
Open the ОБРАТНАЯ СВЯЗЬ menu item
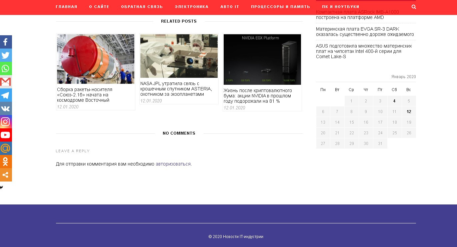tap(142, 7)
